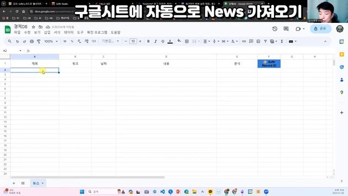Open the 데이터 menu
The height and width of the screenshot is (196, 348).
69,33
